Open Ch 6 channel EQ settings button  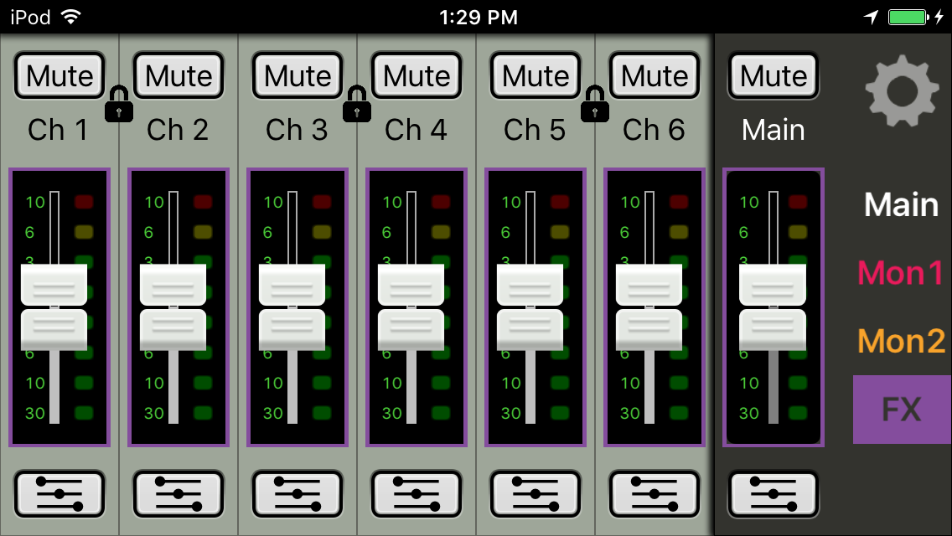tap(654, 493)
